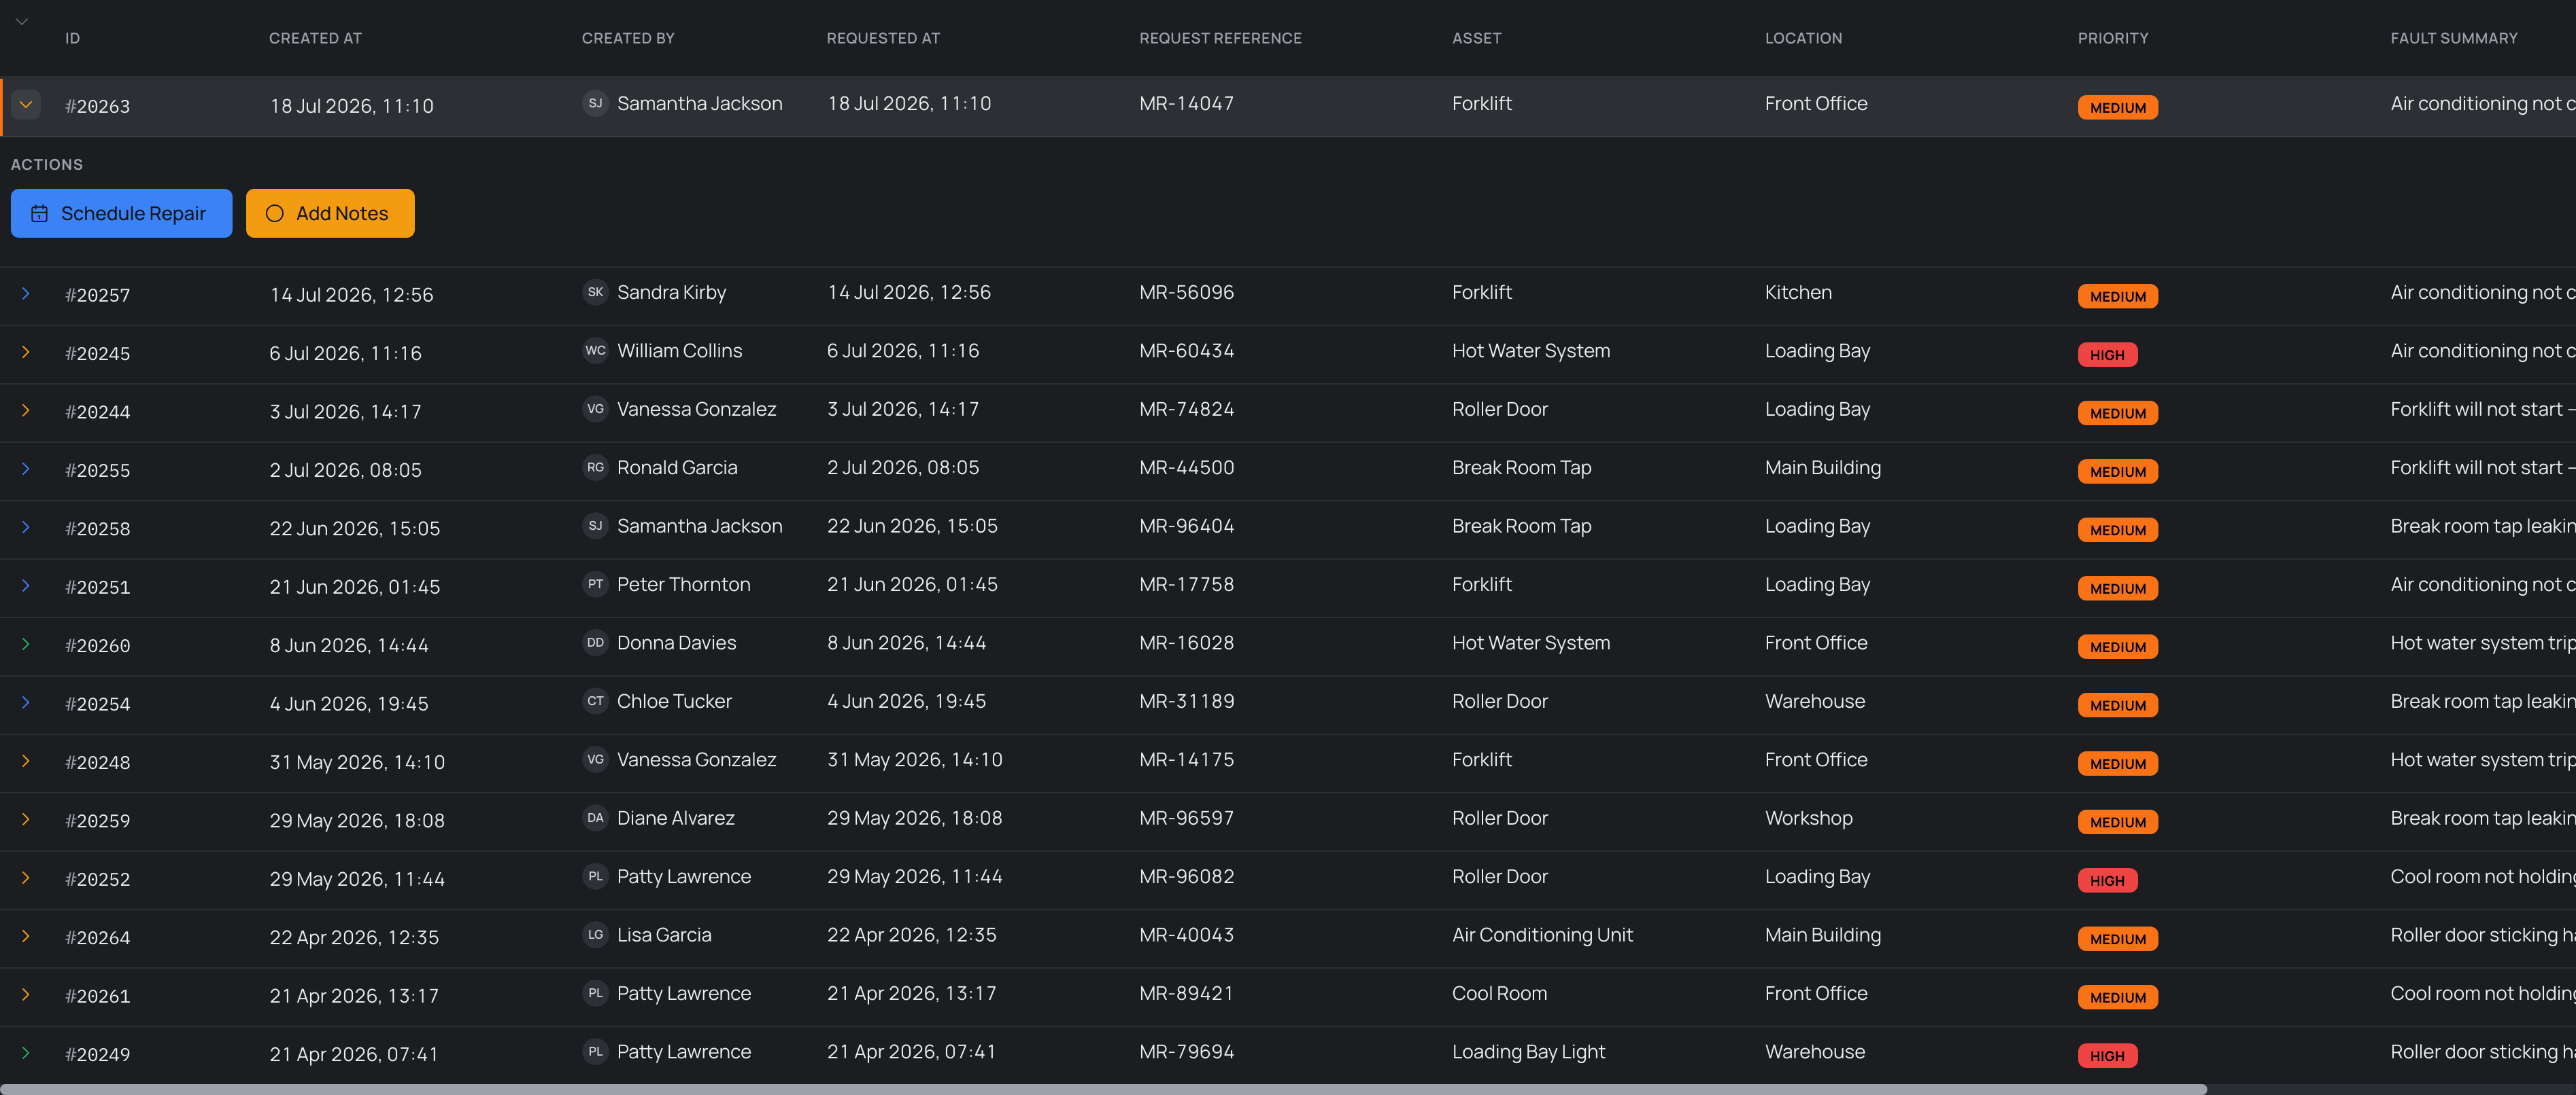Click PT avatar for Peter Thornton

(595, 584)
